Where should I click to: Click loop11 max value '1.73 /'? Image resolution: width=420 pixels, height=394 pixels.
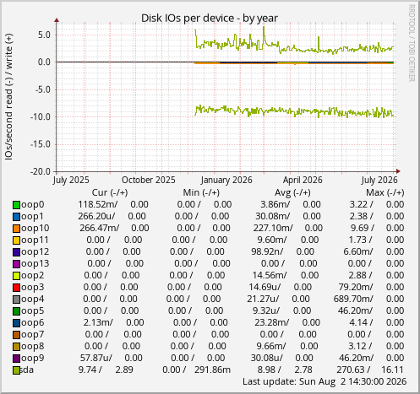[x=360, y=240]
